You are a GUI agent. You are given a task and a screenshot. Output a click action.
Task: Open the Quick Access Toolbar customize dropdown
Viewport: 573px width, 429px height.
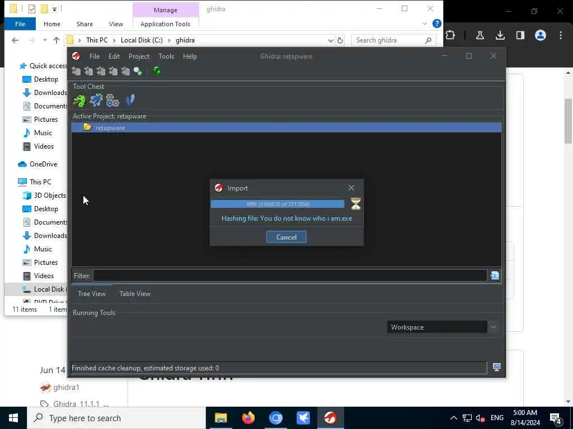(54, 9)
